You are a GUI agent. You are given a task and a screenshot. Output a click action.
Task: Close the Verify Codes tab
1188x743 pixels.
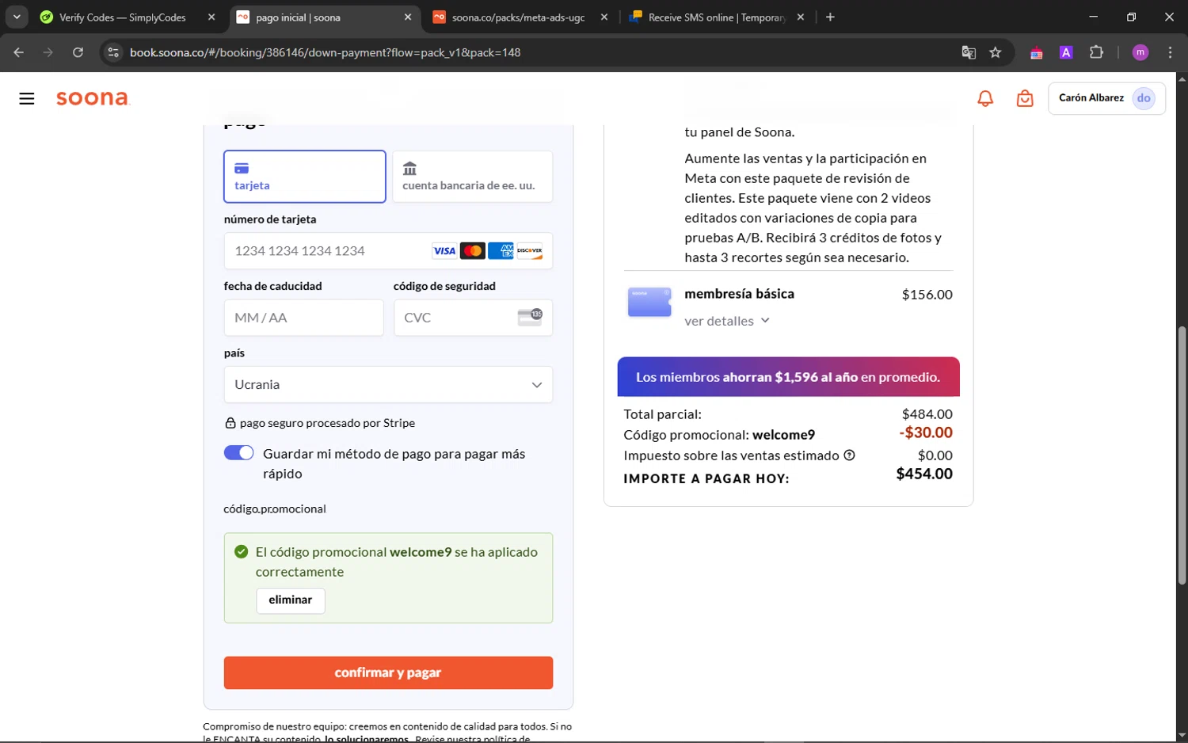[x=211, y=17]
